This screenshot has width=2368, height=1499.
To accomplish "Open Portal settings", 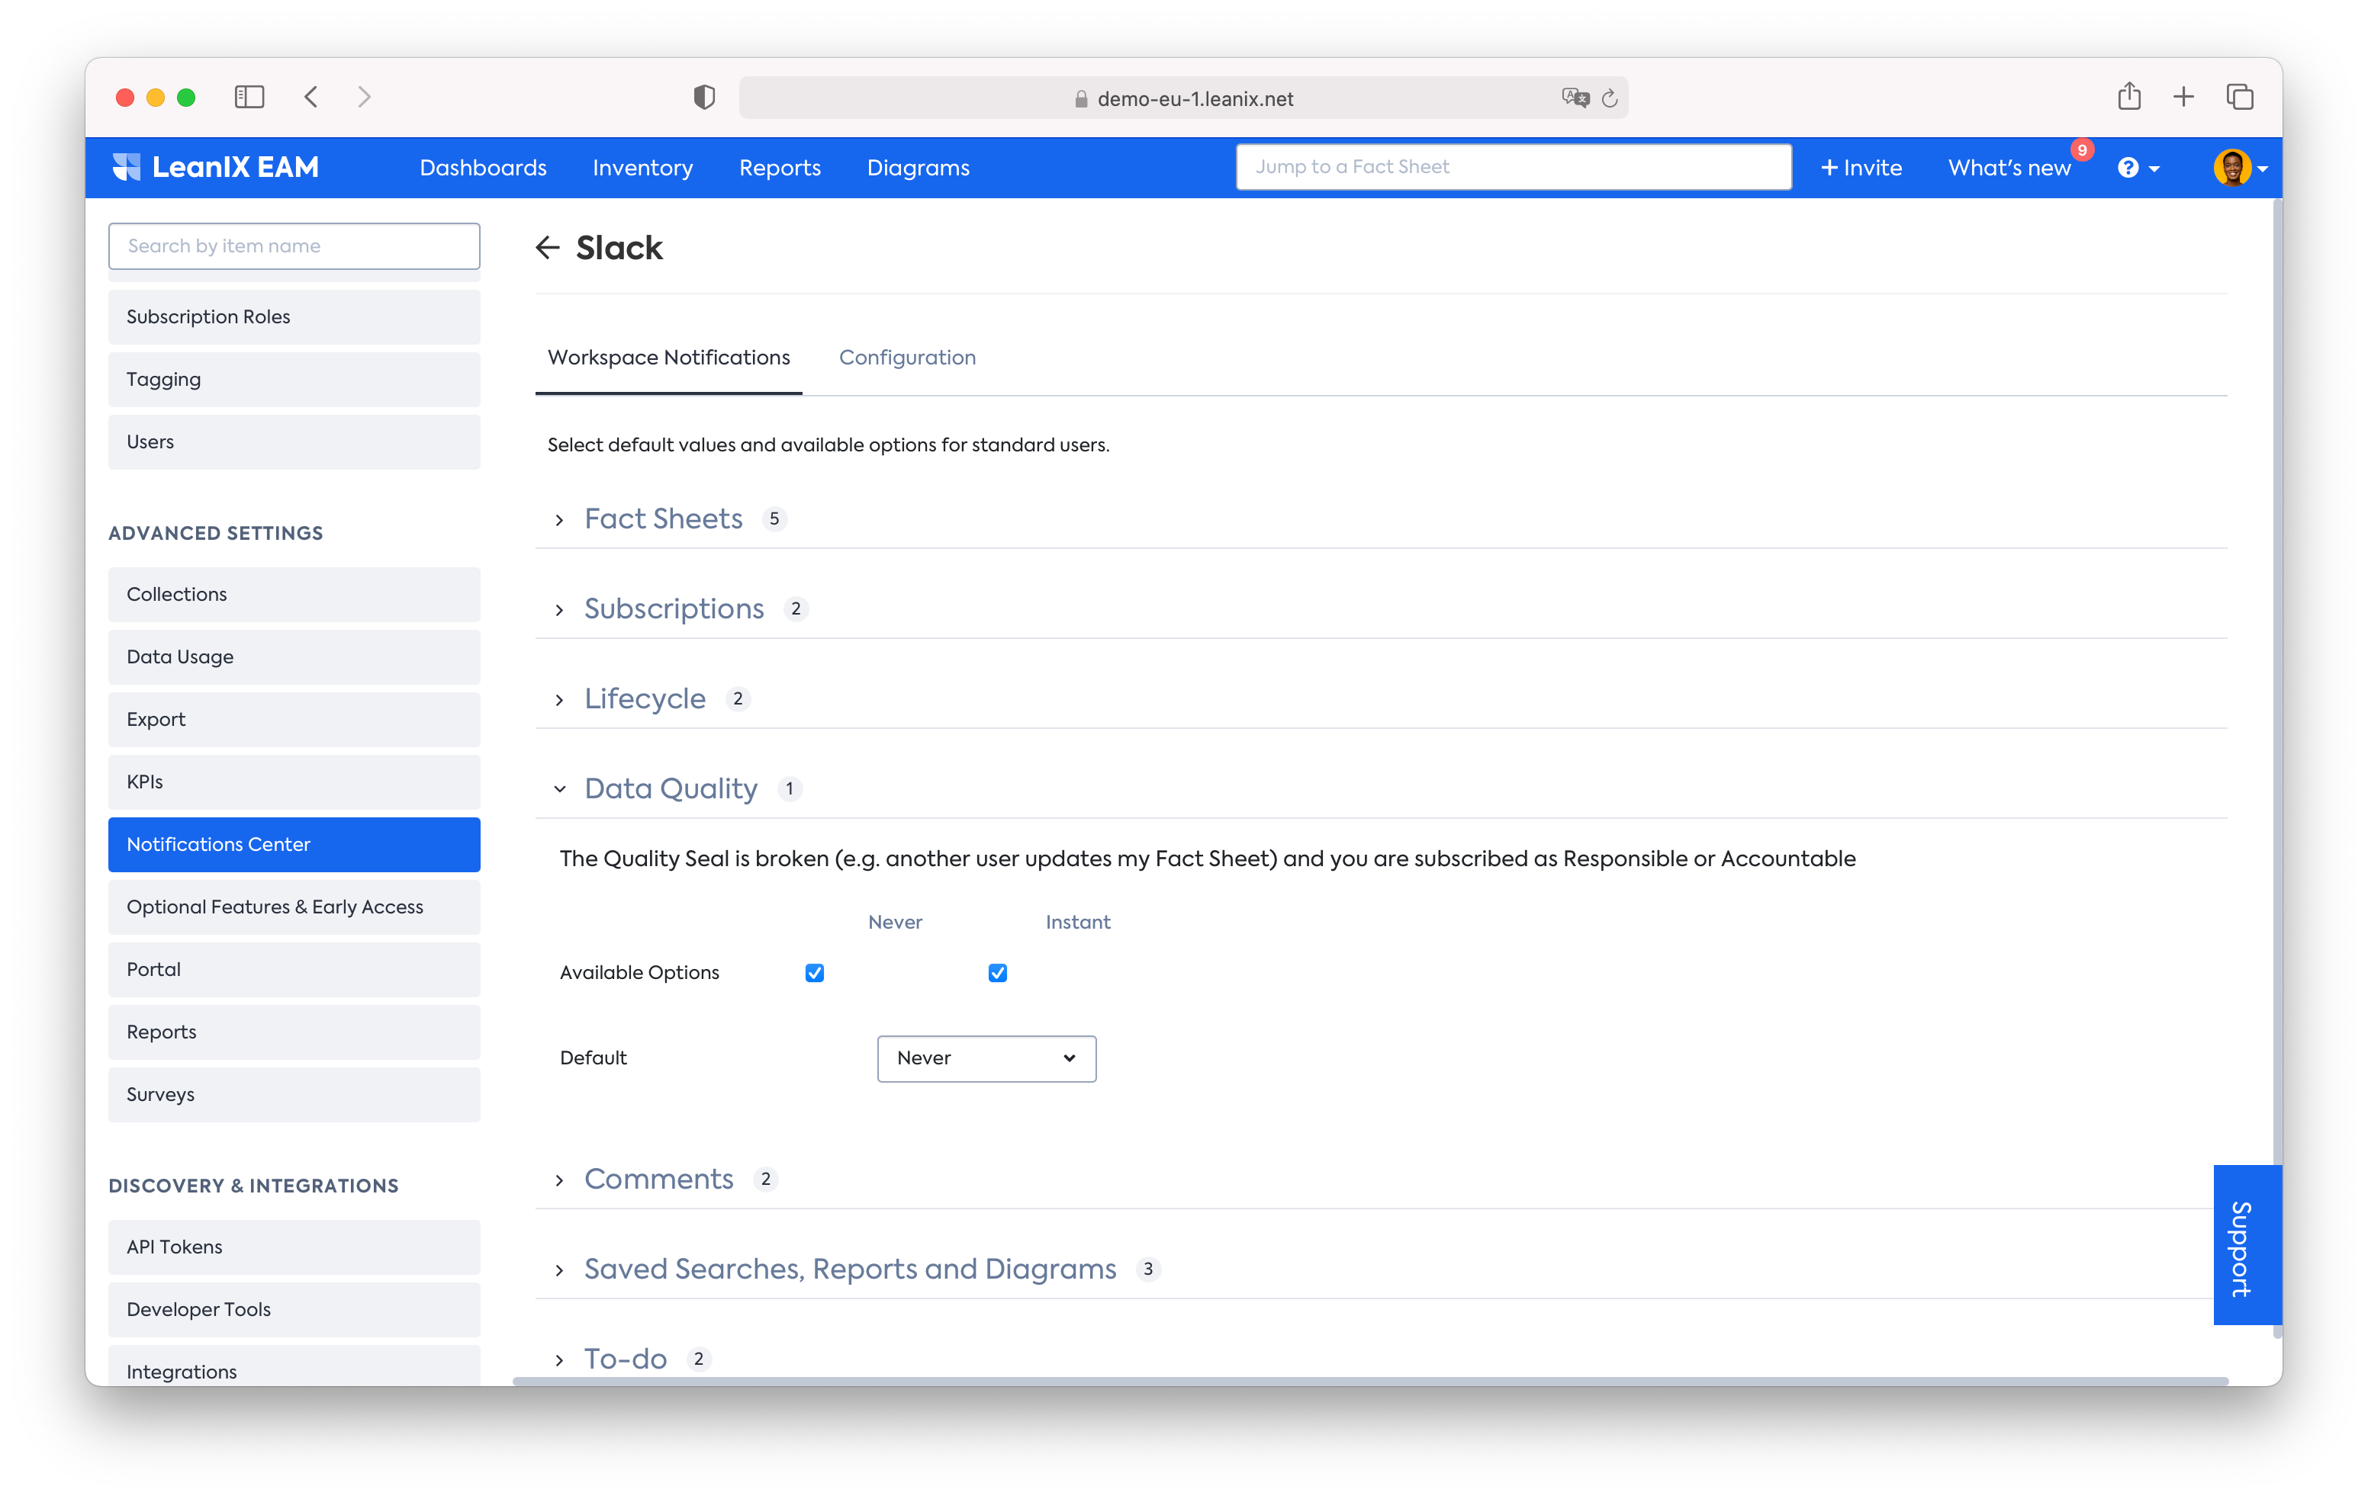I will pyautogui.click(x=294, y=970).
